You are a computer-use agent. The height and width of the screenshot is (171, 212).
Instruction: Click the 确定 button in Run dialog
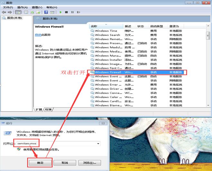coord(40,163)
